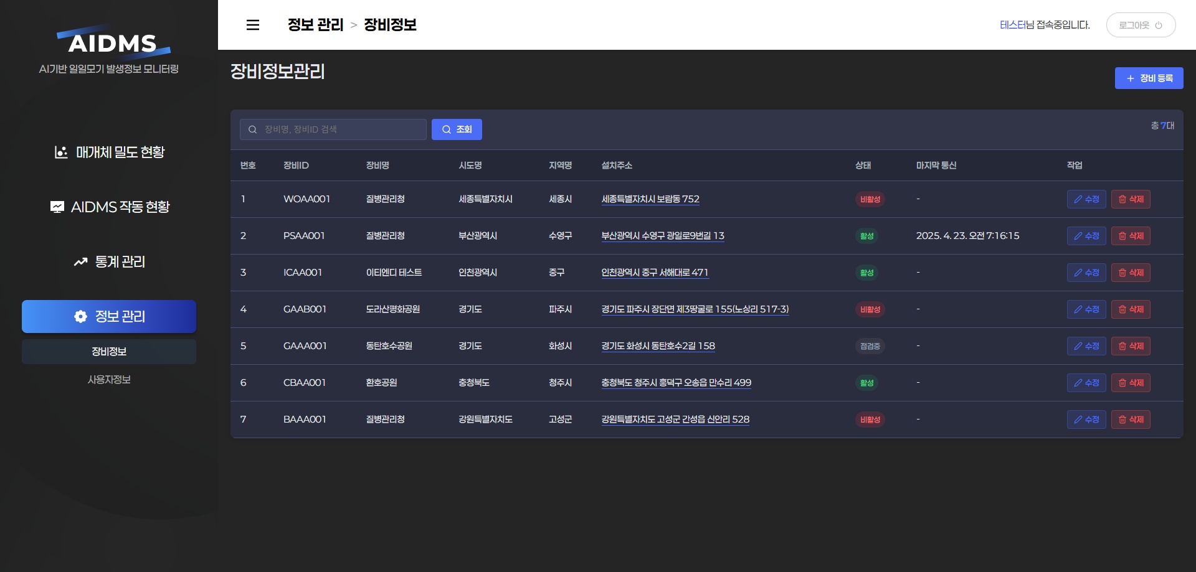The width and height of the screenshot is (1196, 572).
Task: Open address 부산광역시 수영구 광일로9번길 13
Action: click(663, 236)
